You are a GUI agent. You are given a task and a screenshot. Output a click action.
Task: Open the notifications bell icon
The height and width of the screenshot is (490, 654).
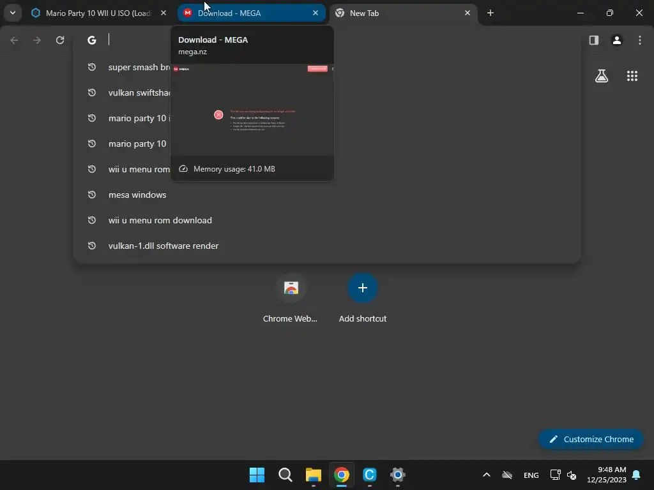[x=637, y=475]
